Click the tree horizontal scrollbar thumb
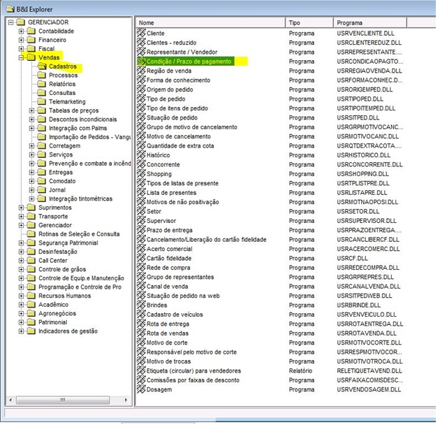The height and width of the screenshot is (425, 440). tap(63, 400)
